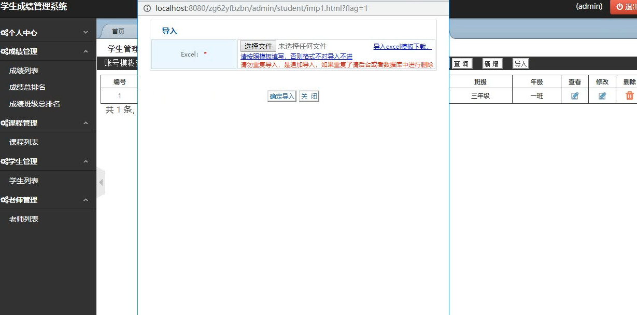The image size is (637, 315).
Task: Click the gear icon beside 学生管理
Action: 4,161
